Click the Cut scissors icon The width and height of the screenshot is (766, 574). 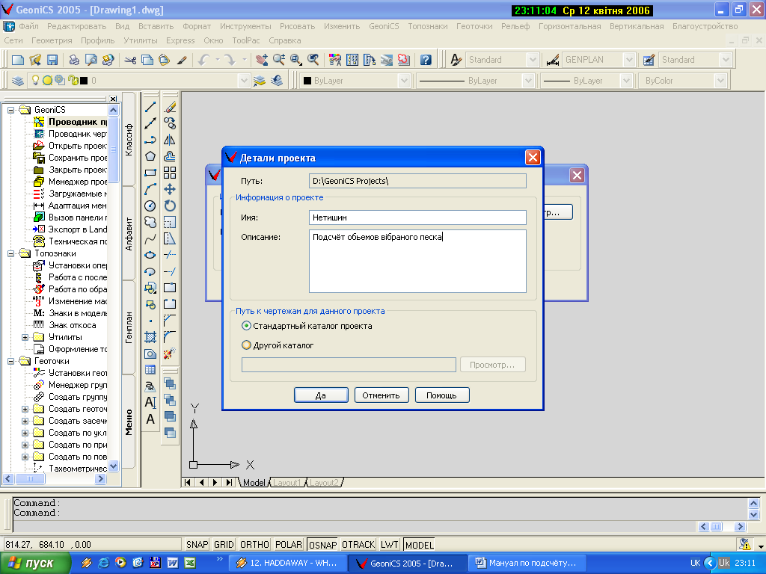point(130,60)
